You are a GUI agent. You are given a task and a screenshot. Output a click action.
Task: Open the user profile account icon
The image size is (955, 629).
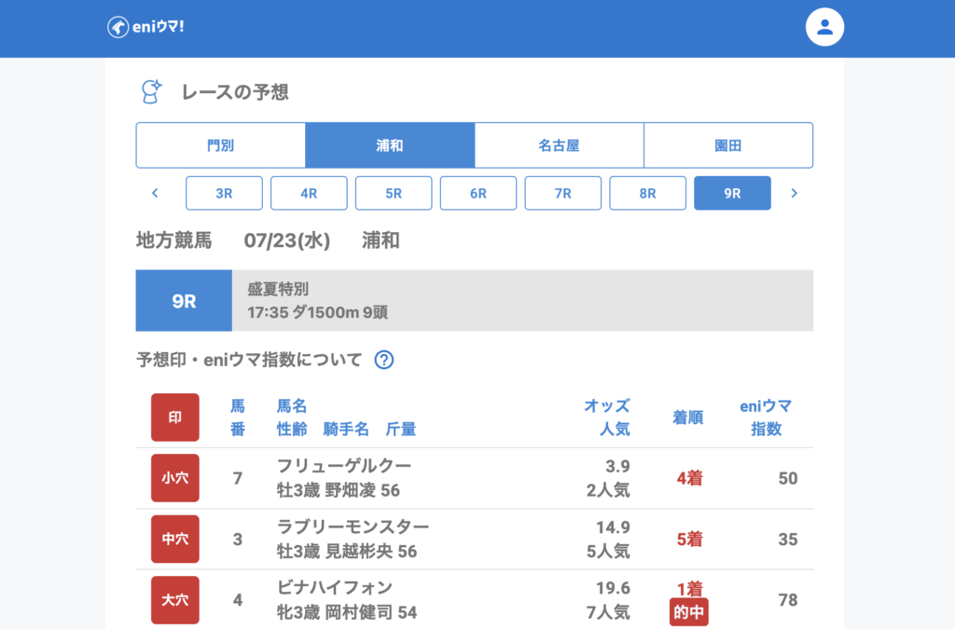824,27
